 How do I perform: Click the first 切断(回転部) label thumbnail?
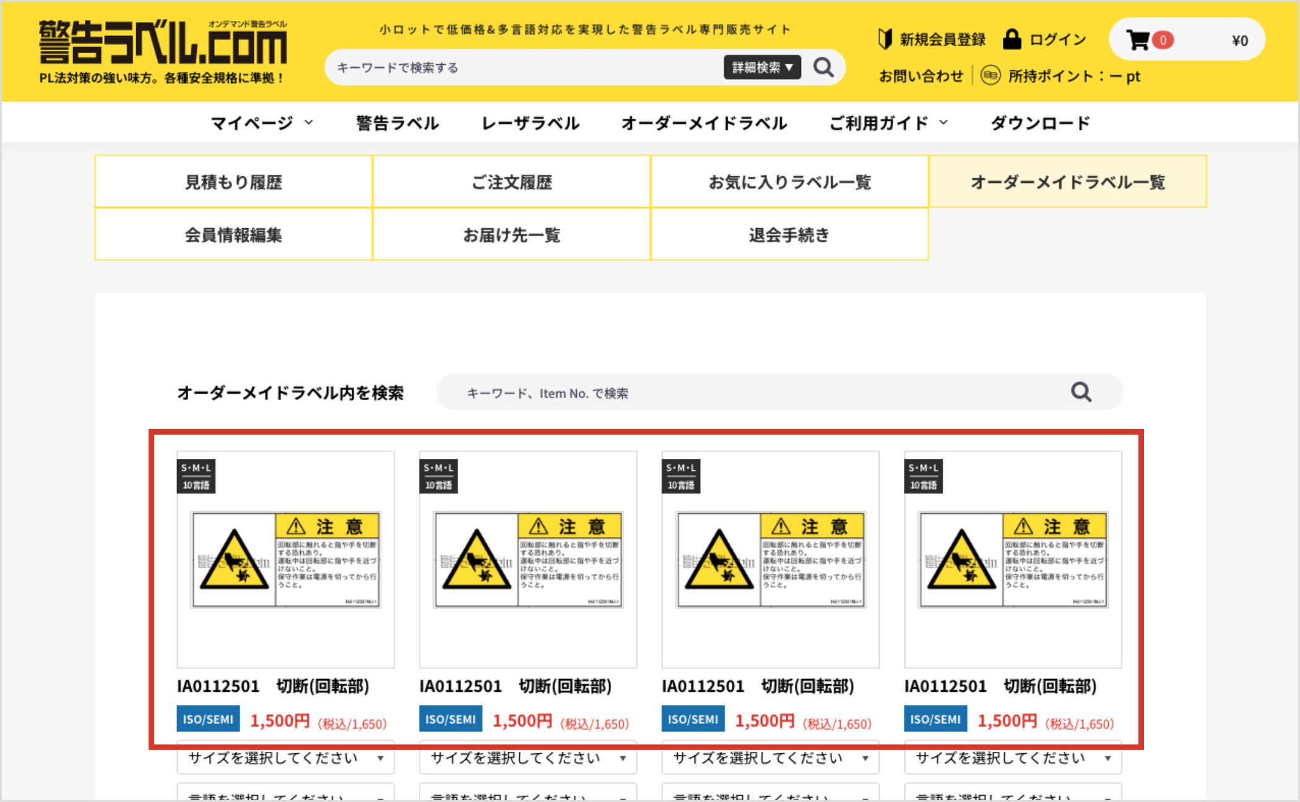click(x=285, y=558)
